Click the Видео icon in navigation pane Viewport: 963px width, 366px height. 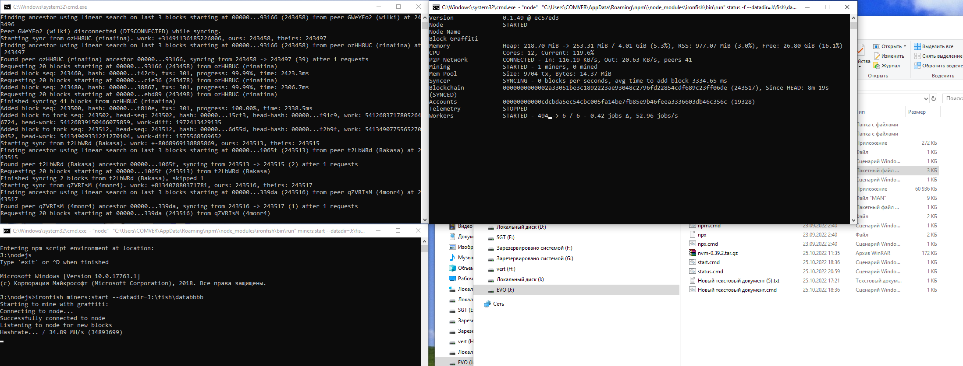coord(452,227)
